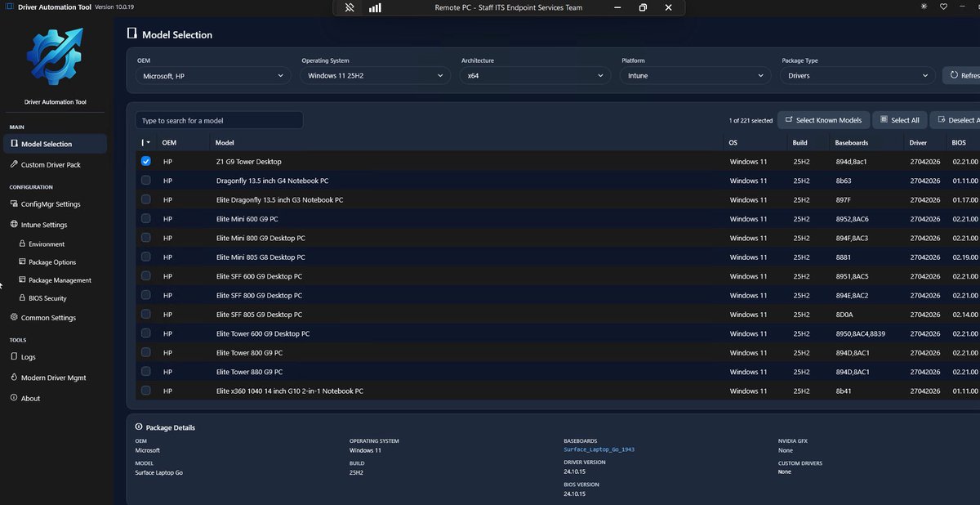Click the remote session pin icon
The image size is (980, 505).
350,7
